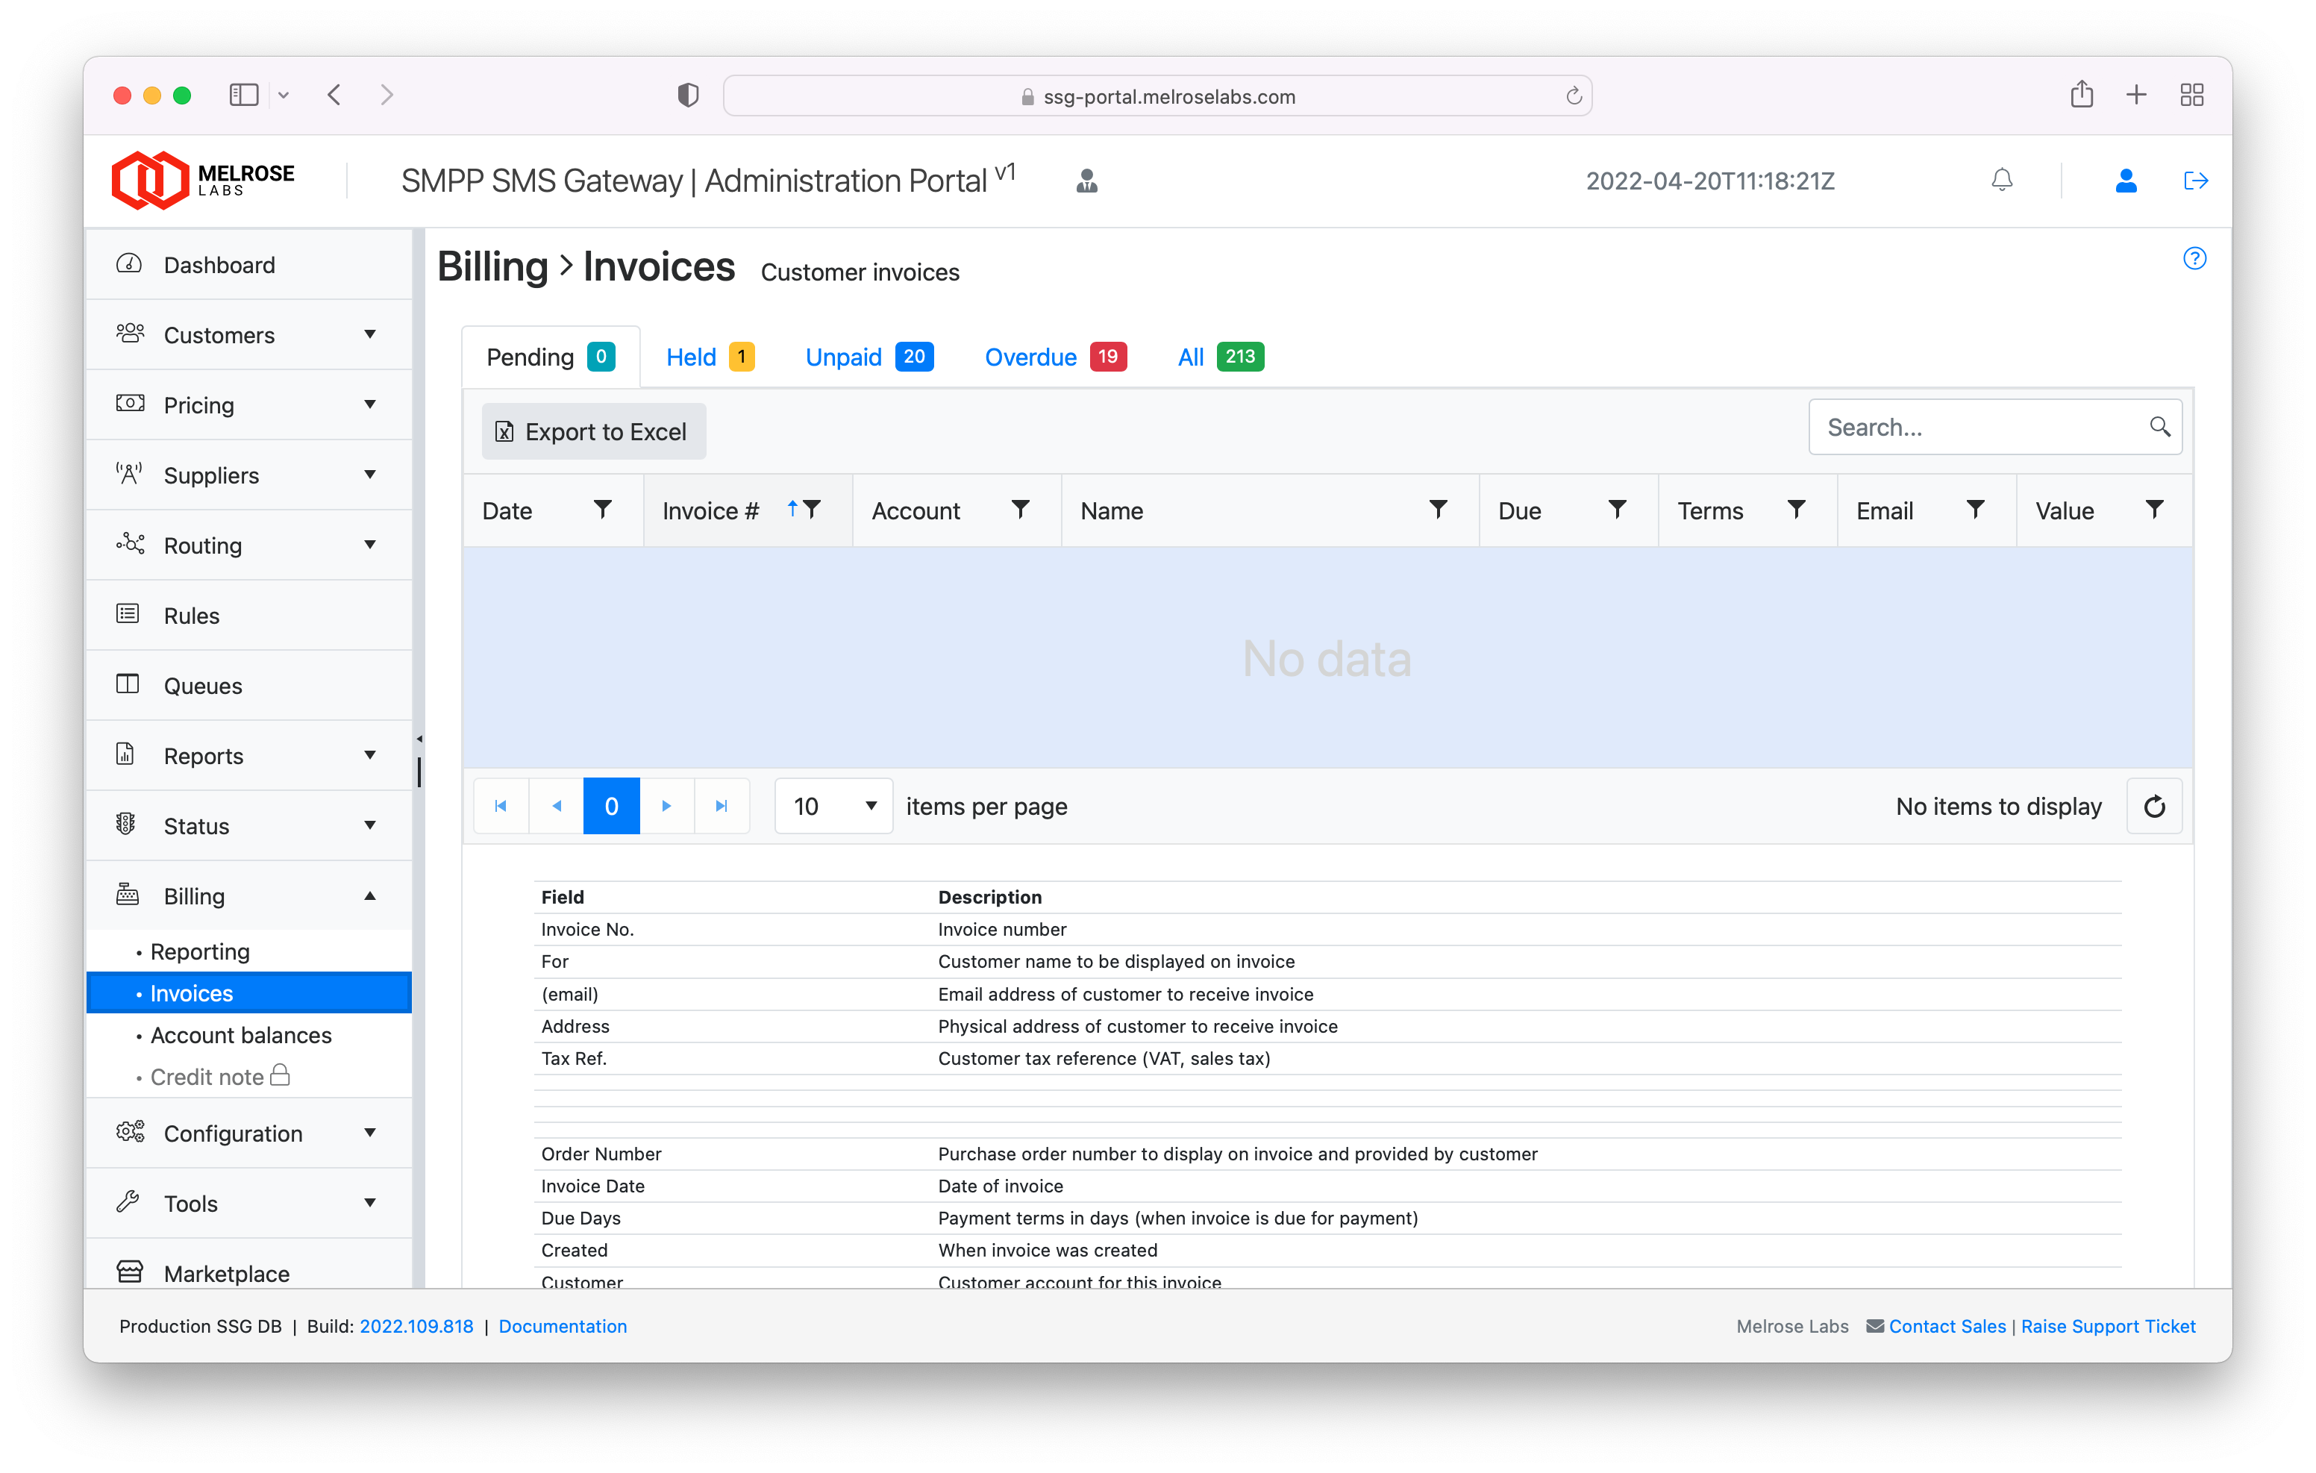Open items per page dropdown

(833, 806)
